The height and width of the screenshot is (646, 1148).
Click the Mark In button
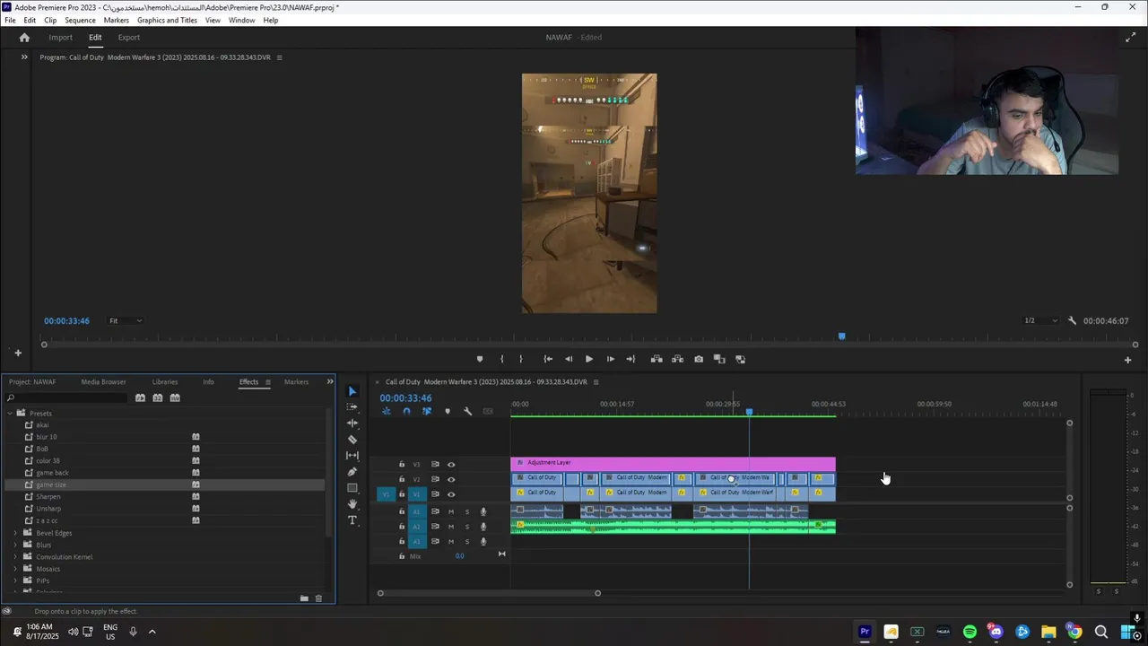pyautogui.click(x=501, y=359)
